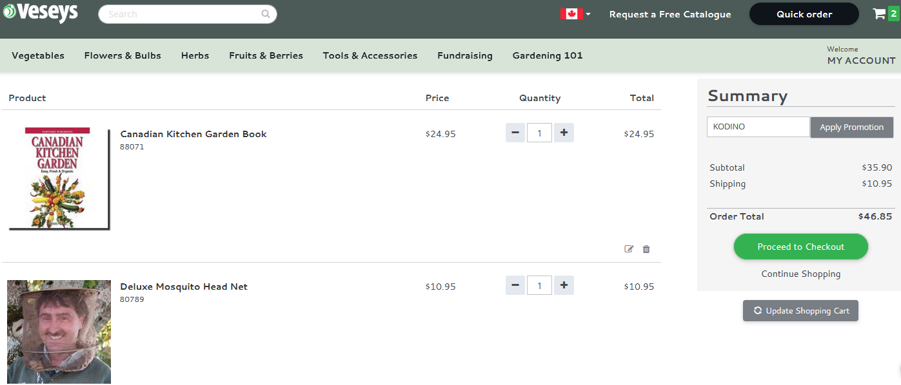Open the Herbs menu
901x385 pixels.
point(195,55)
